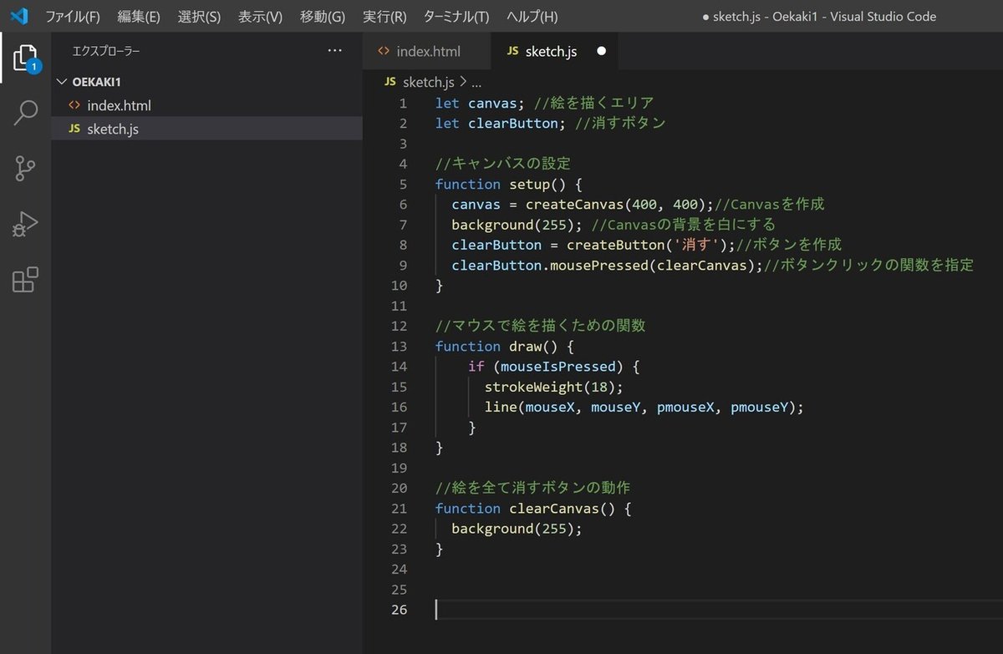Viewport: 1003px width, 654px height.
Task: Click the //Canvasの背景を白にする comment
Action: pos(683,225)
